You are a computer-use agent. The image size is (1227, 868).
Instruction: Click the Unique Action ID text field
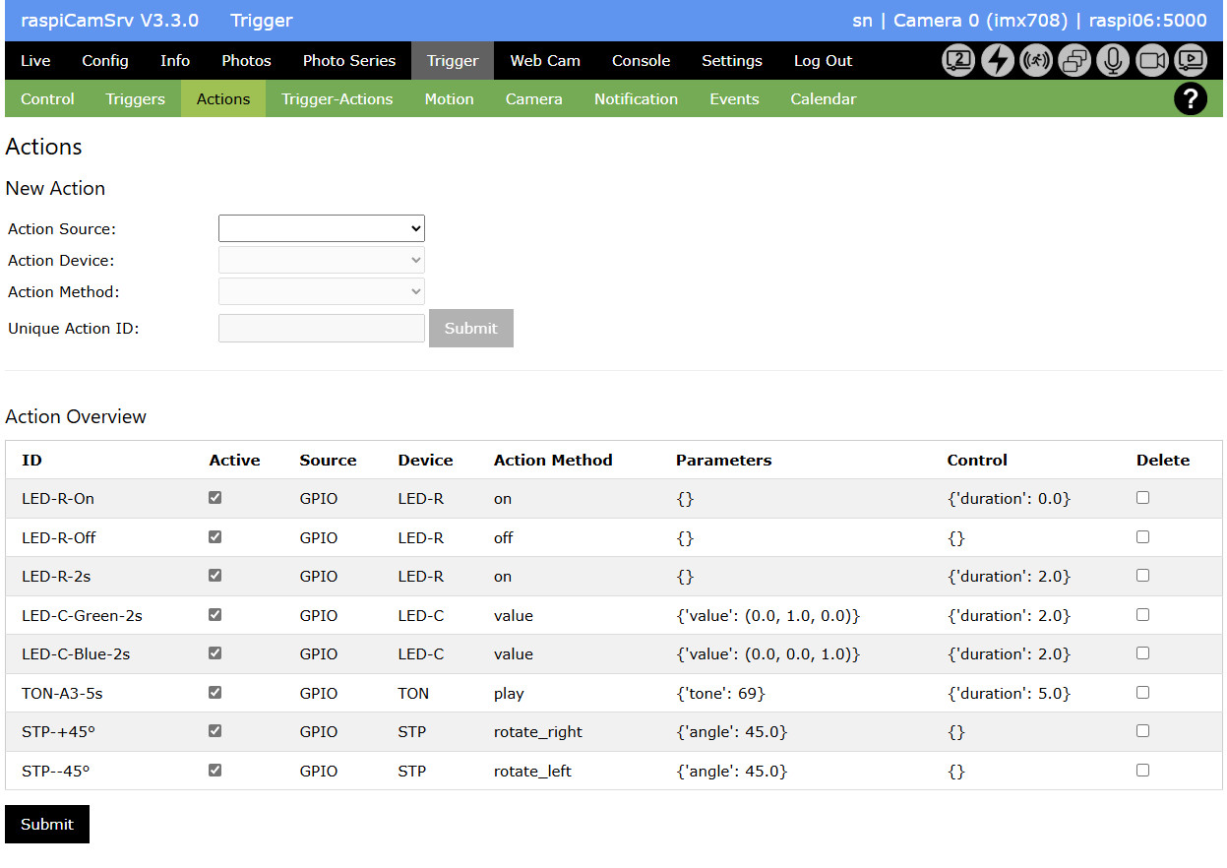[x=321, y=329]
